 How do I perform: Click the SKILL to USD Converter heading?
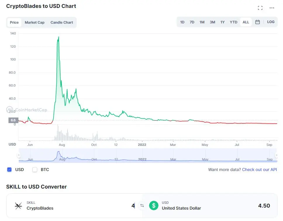[37, 187]
